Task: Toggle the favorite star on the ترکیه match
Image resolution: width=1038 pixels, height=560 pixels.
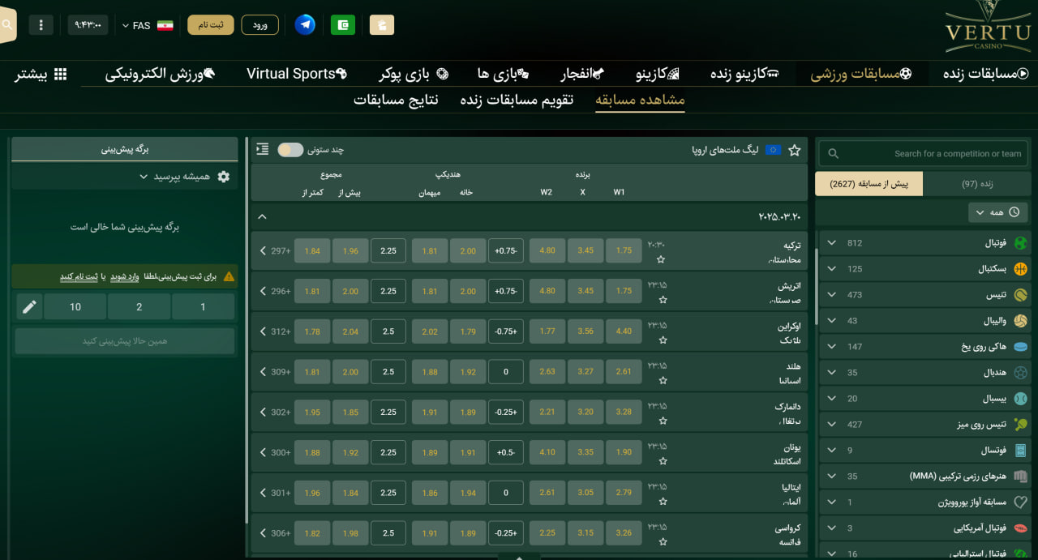Action: pyautogui.click(x=662, y=259)
